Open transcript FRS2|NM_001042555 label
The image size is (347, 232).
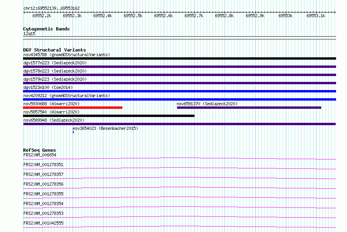(43, 223)
